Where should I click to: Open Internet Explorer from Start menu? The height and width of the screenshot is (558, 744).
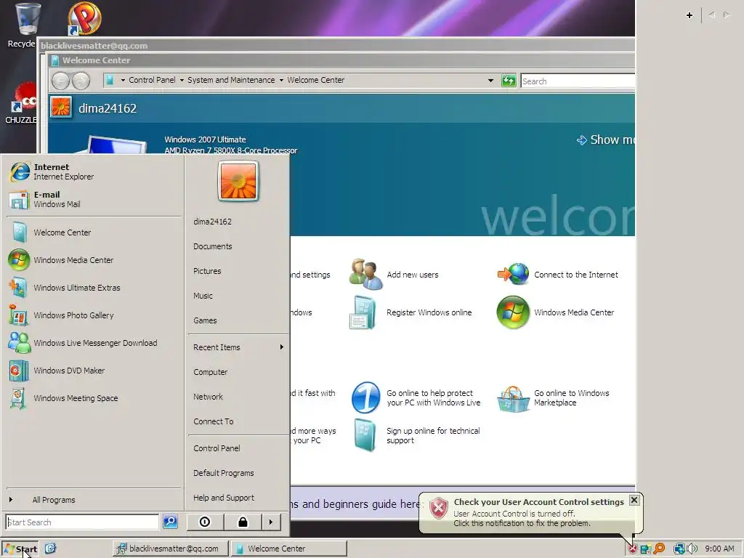(x=94, y=171)
